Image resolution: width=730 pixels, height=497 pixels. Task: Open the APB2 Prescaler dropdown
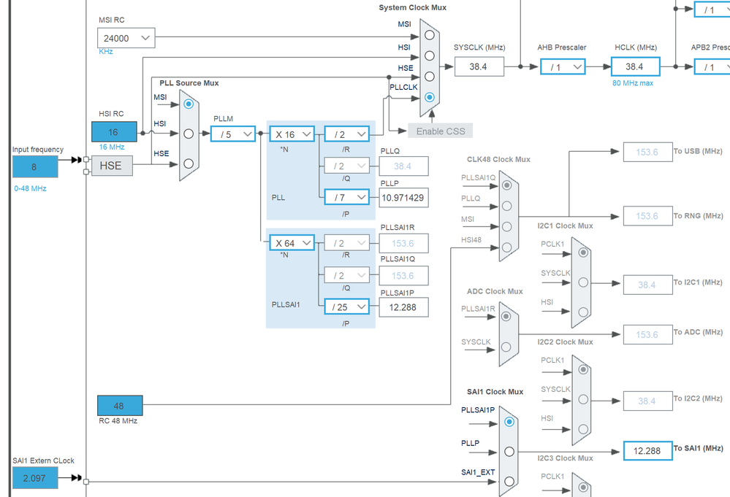(712, 67)
